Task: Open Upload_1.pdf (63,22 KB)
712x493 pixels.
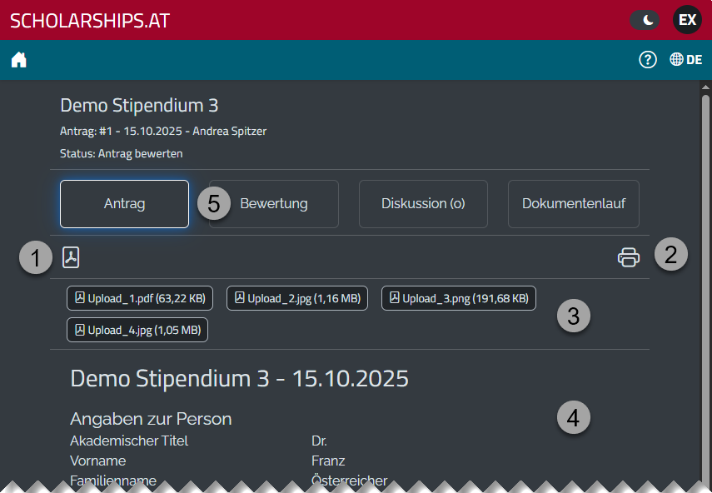Action: (x=139, y=297)
